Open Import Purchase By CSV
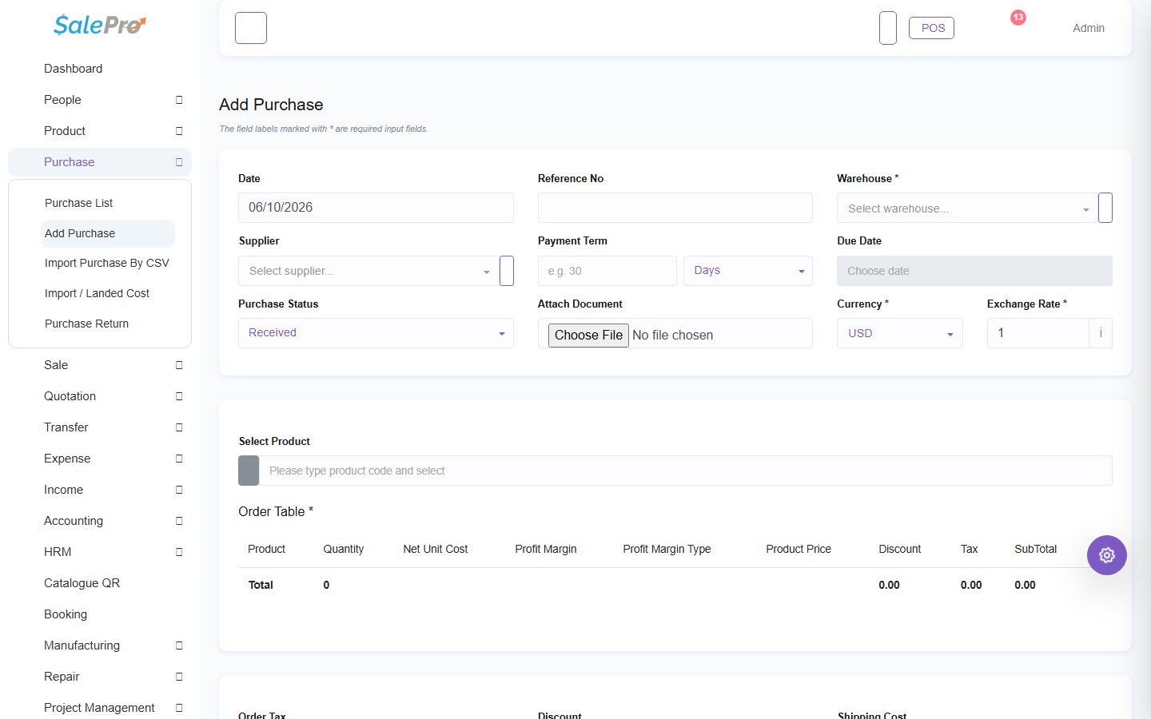The image size is (1151, 719). coord(108,263)
